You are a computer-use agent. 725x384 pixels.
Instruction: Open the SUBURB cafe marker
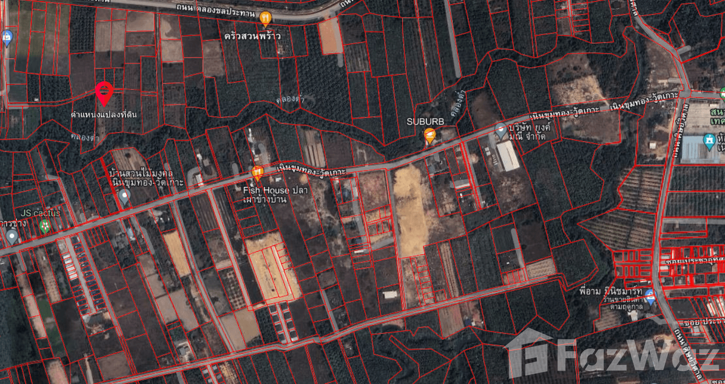tap(430, 136)
